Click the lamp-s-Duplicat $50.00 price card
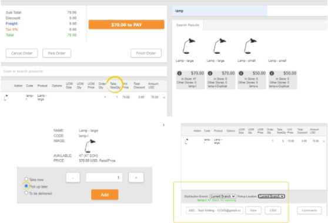This screenshot has width=328, height=223. coord(283,80)
